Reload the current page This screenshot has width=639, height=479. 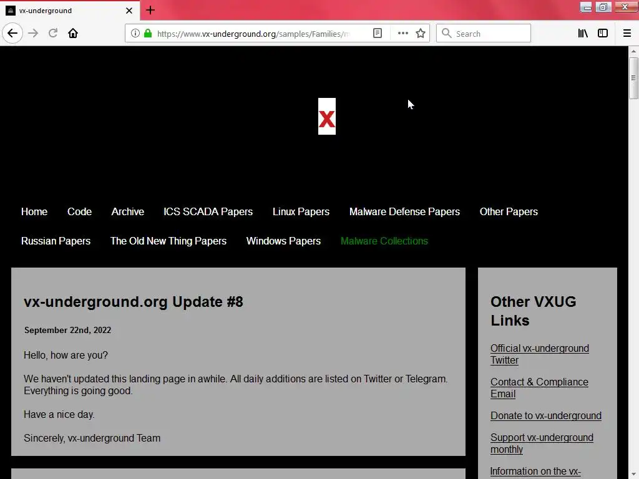(x=53, y=34)
